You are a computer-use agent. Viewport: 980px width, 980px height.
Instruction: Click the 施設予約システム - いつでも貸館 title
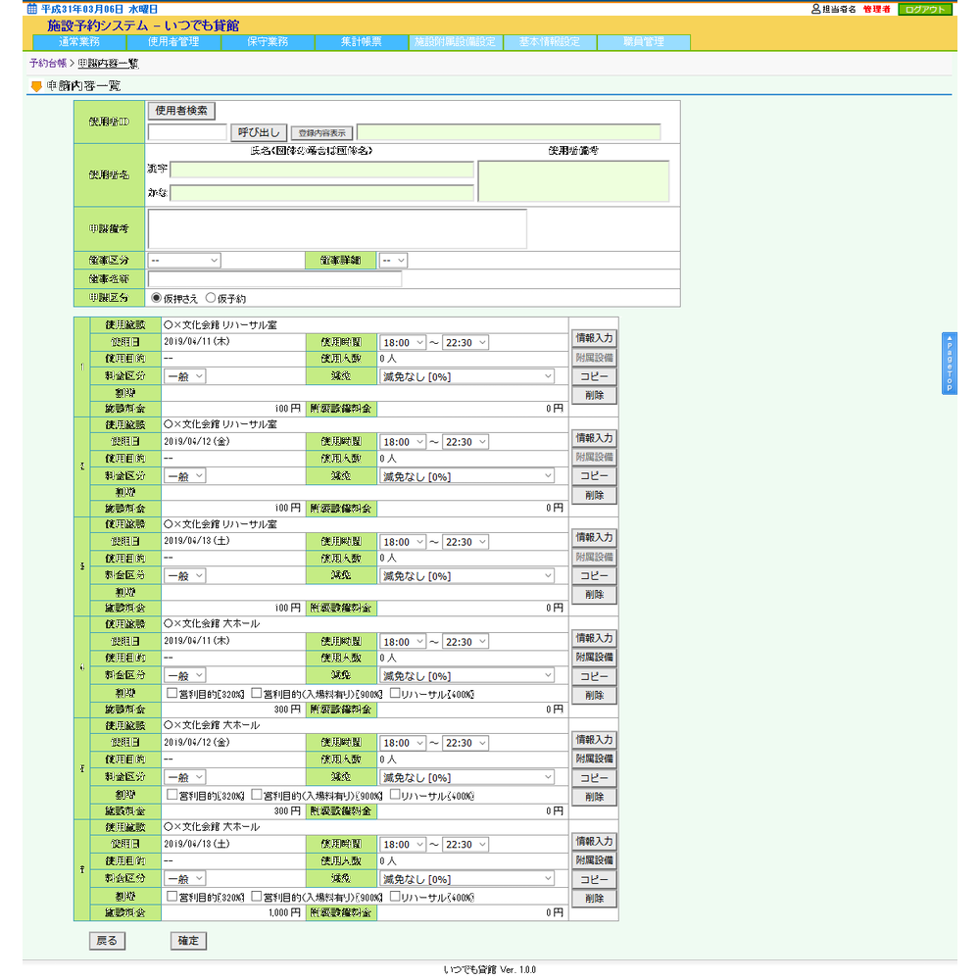[x=143, y=25]
